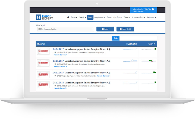Click the Haber button
This screenshot has height=120, width=195.
tap(105, 29)
